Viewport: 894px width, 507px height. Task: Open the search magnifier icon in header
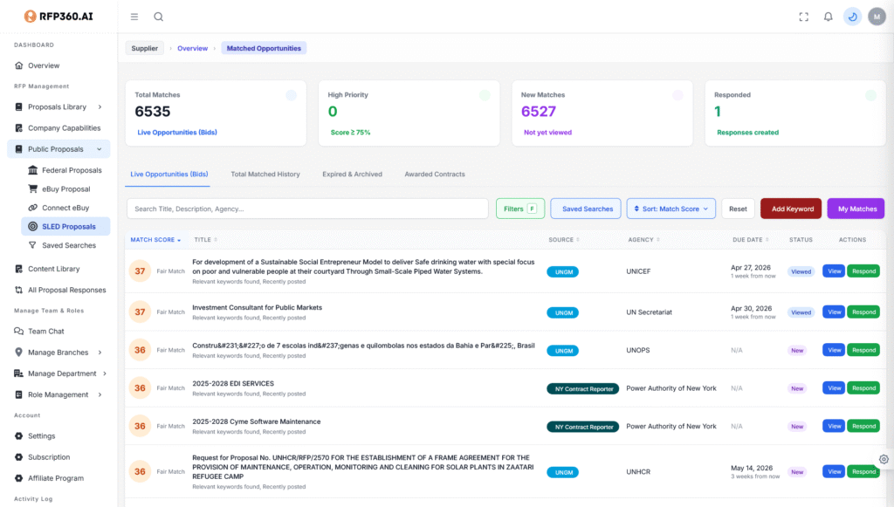(x=158, y=17)
